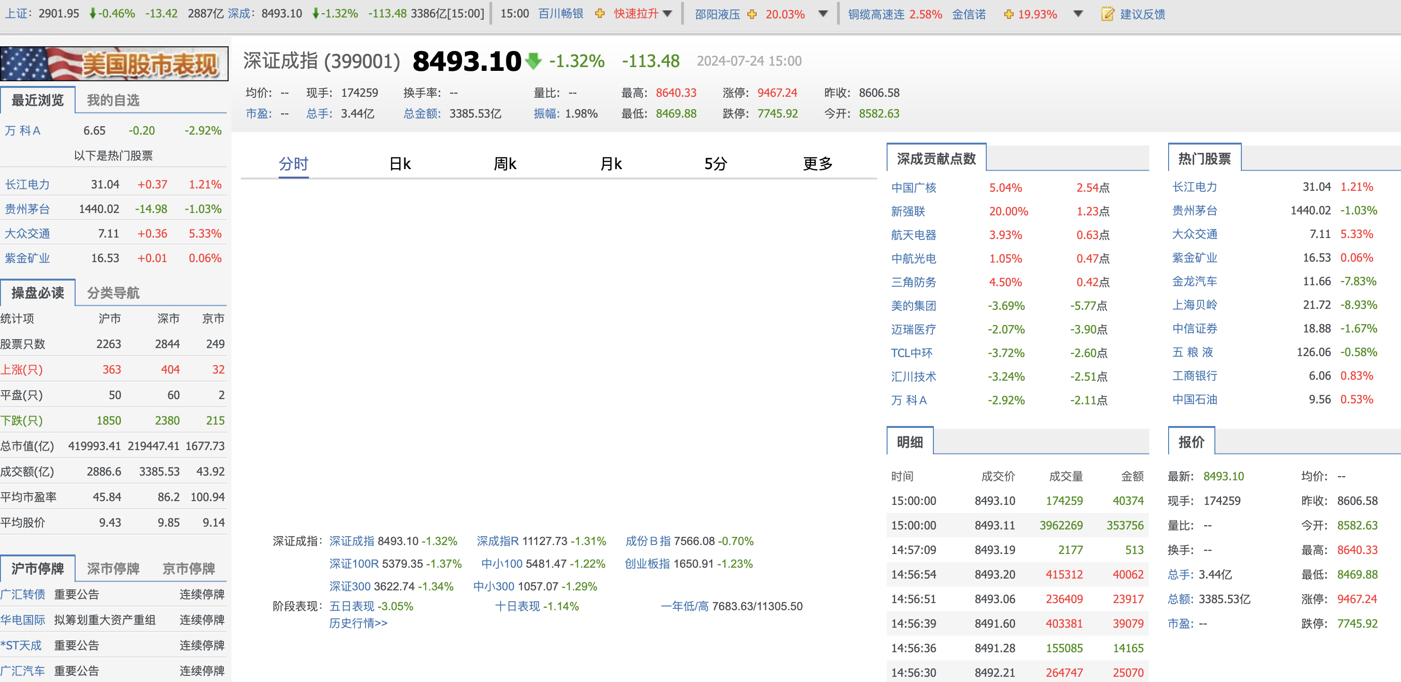
Task: Open the 操盘必读 tab
Action: tap(37, 293)
